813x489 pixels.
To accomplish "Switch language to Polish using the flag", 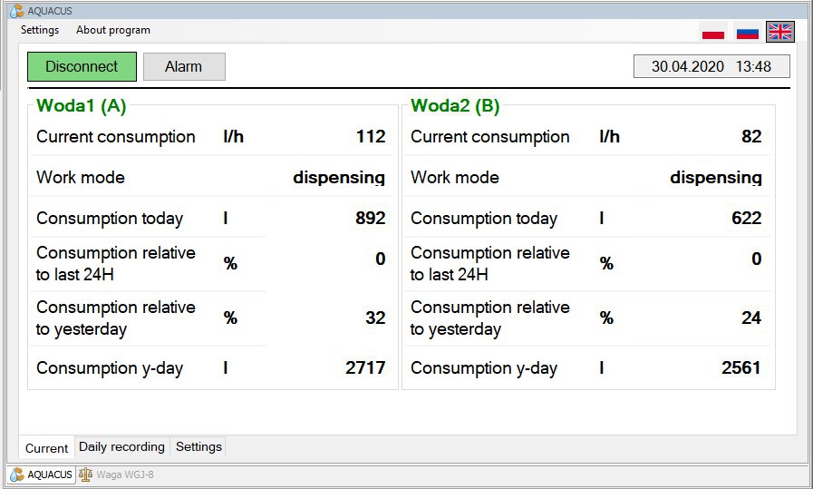I will pyautogui.click(x=713, y=32).
